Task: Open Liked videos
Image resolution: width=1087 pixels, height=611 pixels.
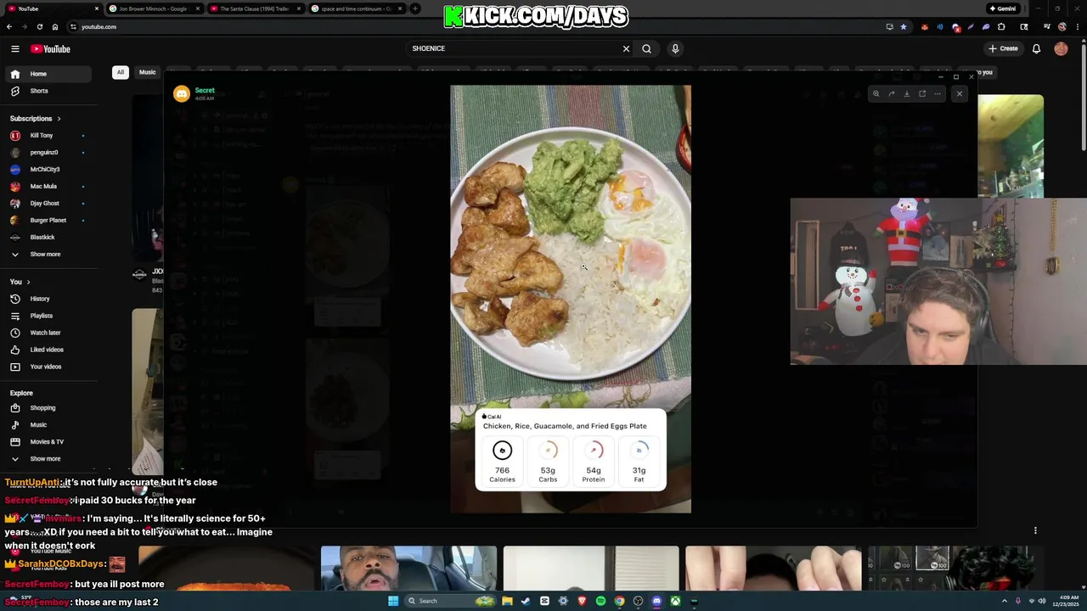Action: [x=48, y=350]
